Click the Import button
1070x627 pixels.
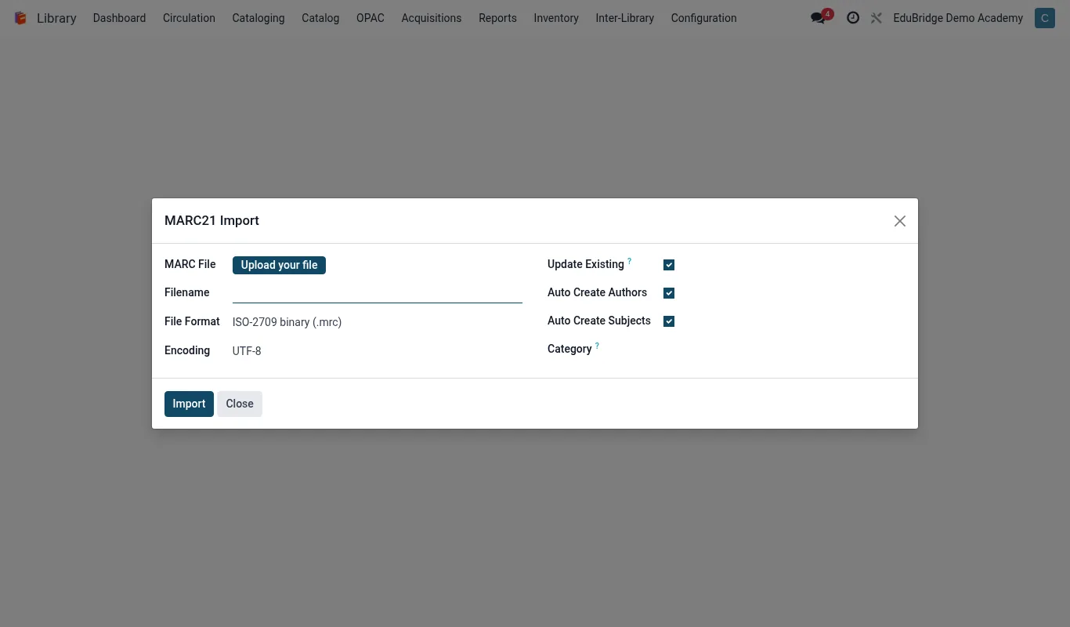[189, 404]
